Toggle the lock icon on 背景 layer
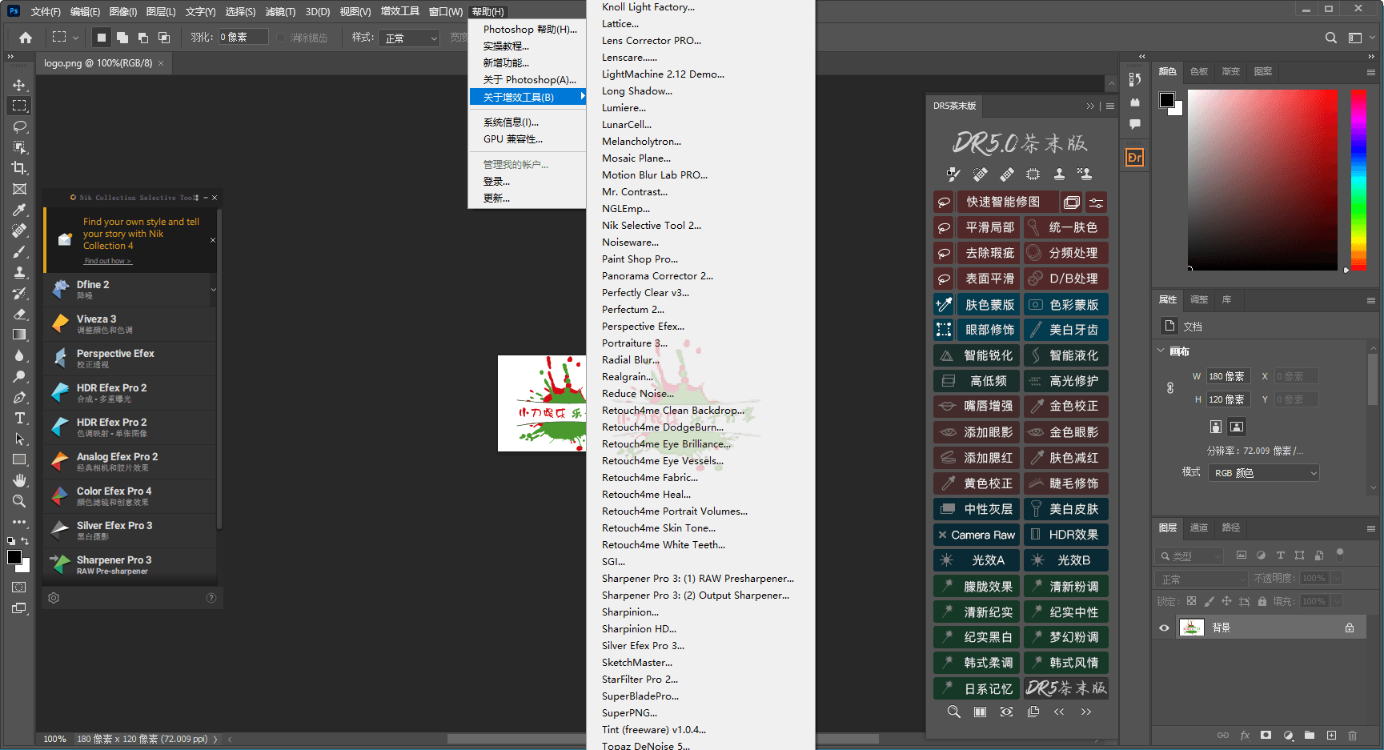This screenshot has width=1384, height=750. pos(1350,628)
